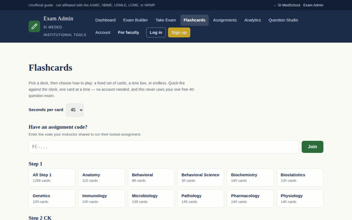Screen dimensions: 352x220
Task: Go to Question Studio
Action: (283, 20)
